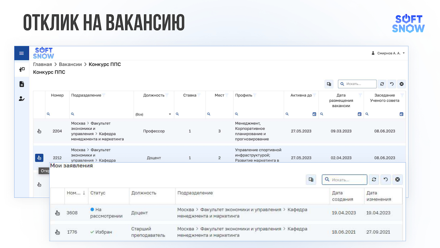Go to Главная in the breadcrumbs
Image resolution: width=440 pixels, height=248 pixels.
coord(42,64)
